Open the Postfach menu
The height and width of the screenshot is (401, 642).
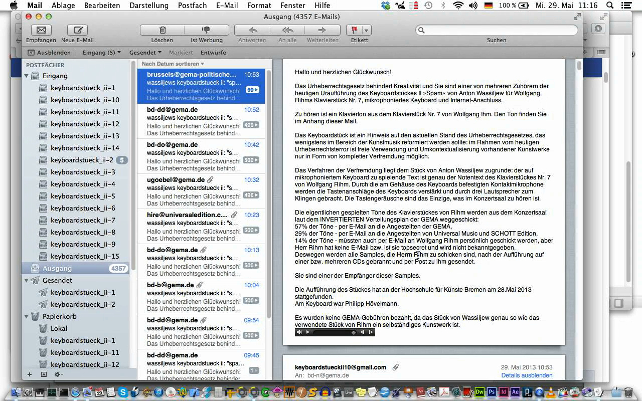tap(192, 6)
